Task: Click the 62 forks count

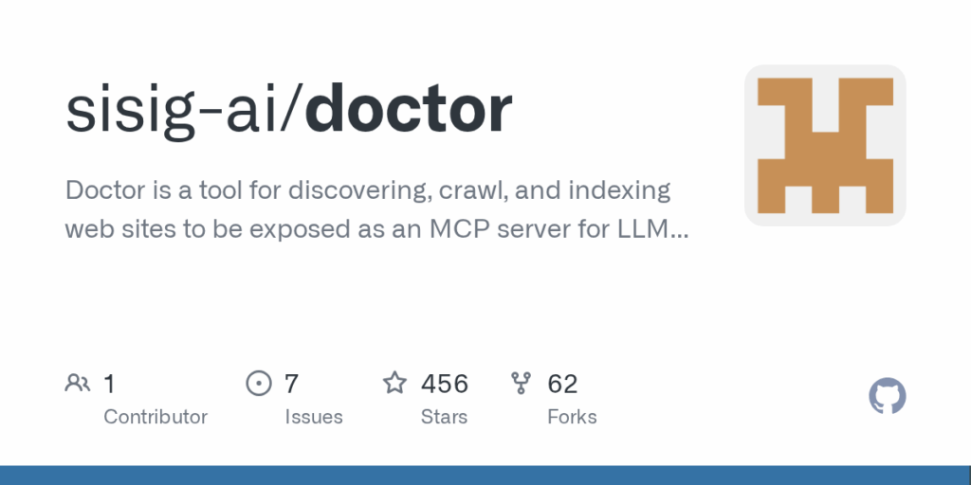Action: coord(562,385)
